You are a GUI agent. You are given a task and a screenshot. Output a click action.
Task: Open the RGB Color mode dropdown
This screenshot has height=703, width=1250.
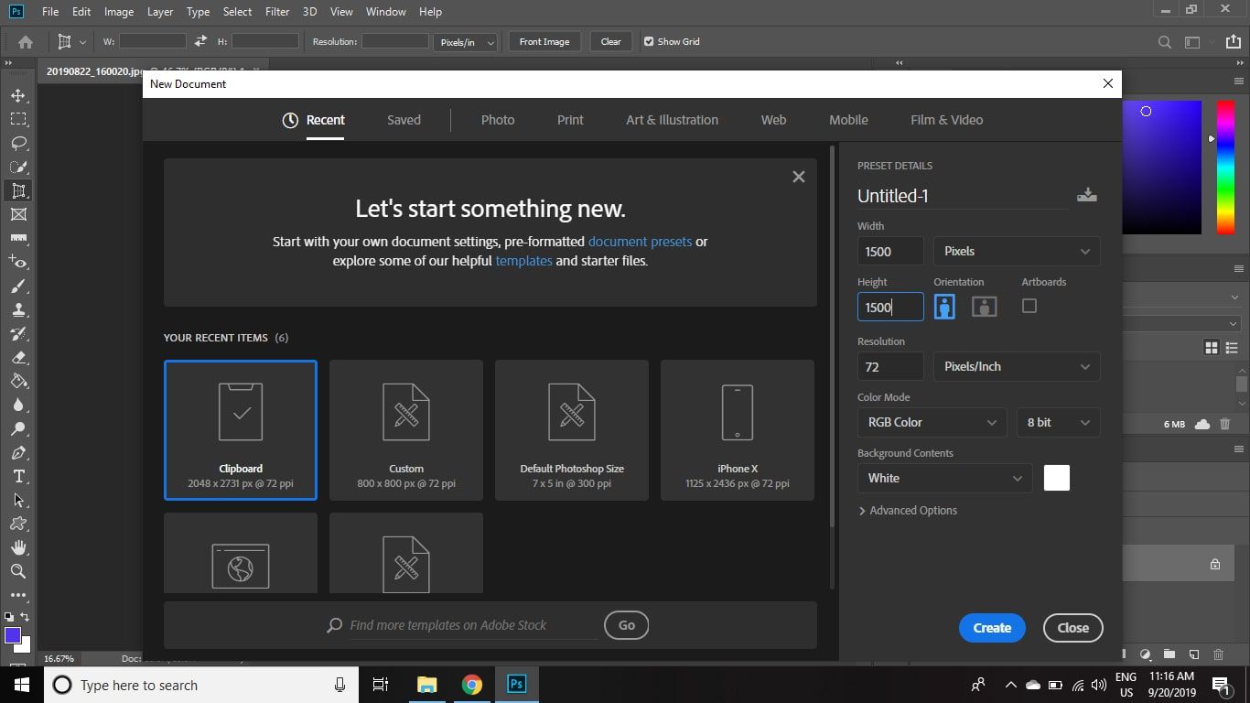(932, 422)
